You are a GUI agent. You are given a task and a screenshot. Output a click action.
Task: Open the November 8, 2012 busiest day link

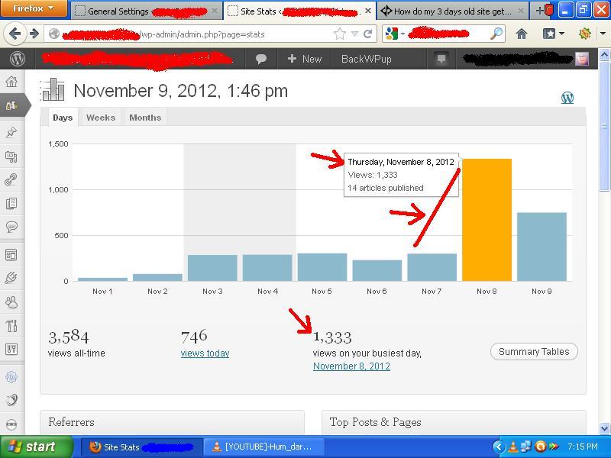pyautogui.click(x=351, y=366)
